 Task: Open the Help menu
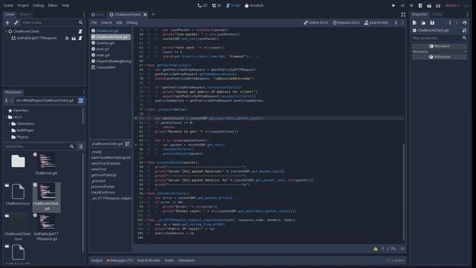click(65, 5)
